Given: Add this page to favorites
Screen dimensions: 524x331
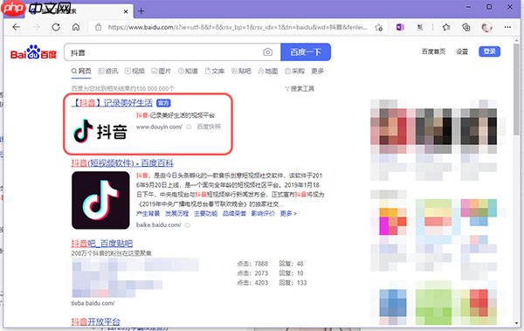Looking at the screenshot, I should [x=378, y=27].
